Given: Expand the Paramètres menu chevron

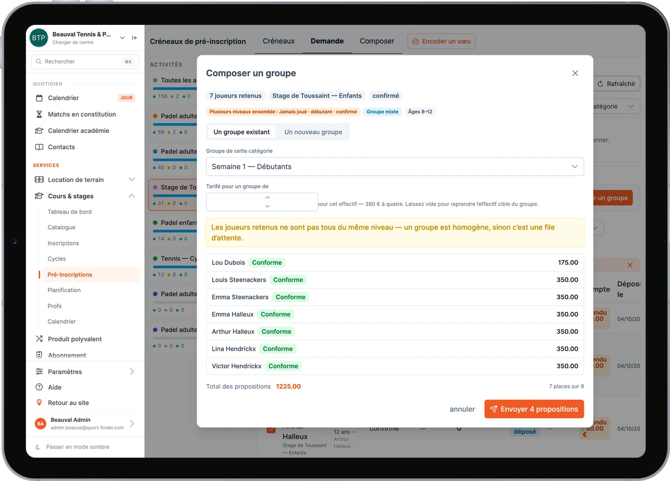Looking at the screenshot, I should 132,372.
